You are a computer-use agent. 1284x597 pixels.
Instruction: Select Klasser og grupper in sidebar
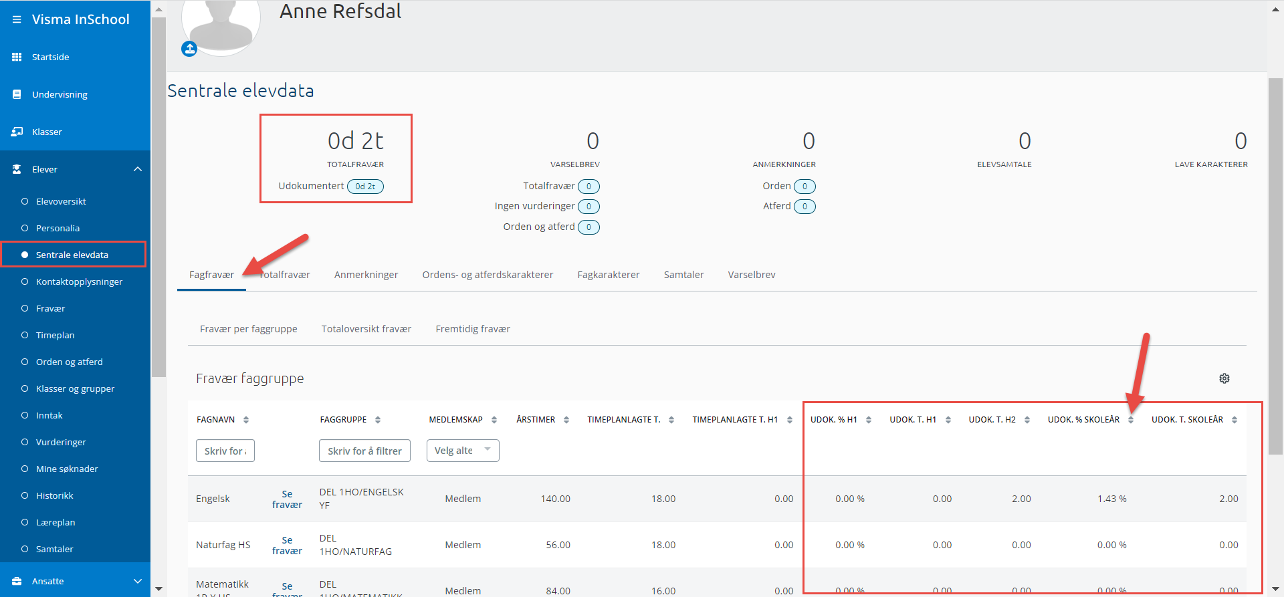(x=75, y=388)
